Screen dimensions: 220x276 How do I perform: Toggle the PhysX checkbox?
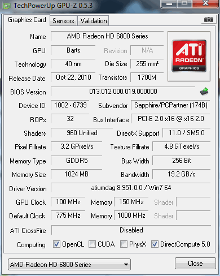(124, 244)
